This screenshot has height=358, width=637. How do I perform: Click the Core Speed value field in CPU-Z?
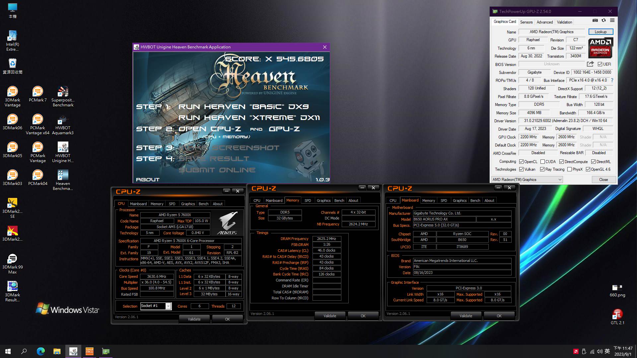pos(157,276)
